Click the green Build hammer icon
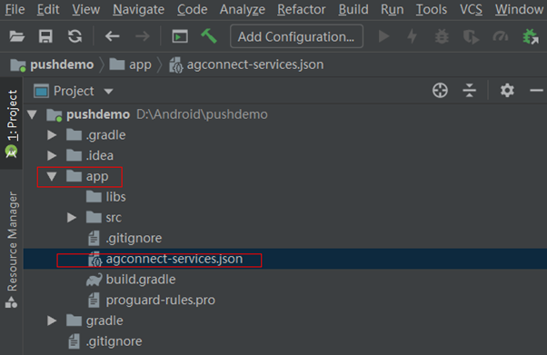 click(209, 36)
